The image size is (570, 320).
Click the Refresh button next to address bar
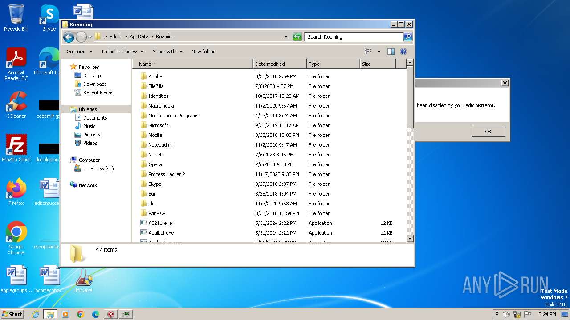tap(297, 37)
